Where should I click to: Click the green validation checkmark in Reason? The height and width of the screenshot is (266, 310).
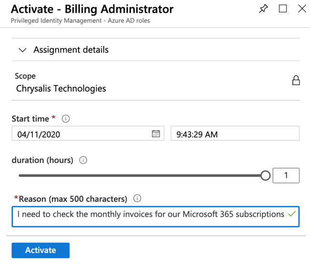pyautogui.click(x=292, y=214)
